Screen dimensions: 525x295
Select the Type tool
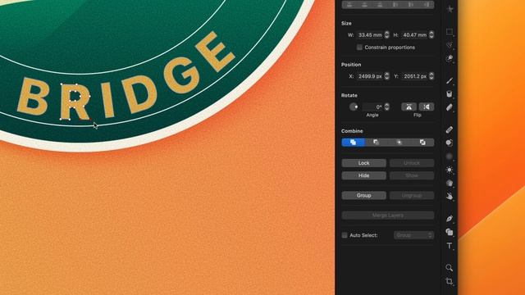click(450, 246)
